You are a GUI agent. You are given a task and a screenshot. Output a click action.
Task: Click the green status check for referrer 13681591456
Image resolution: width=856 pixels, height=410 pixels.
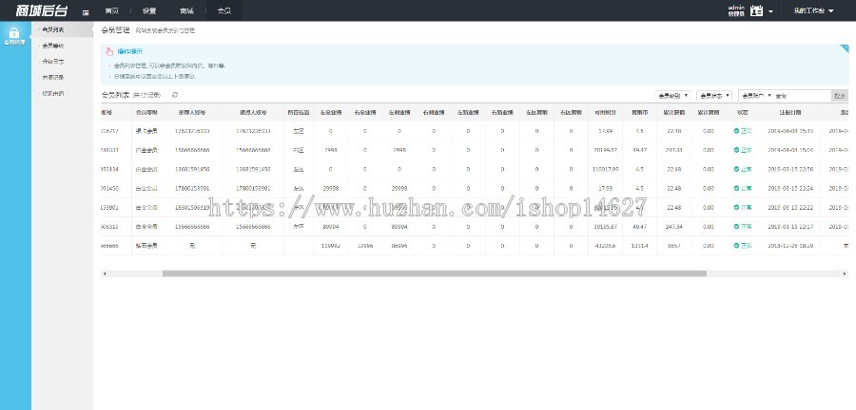tap(736, 169)
